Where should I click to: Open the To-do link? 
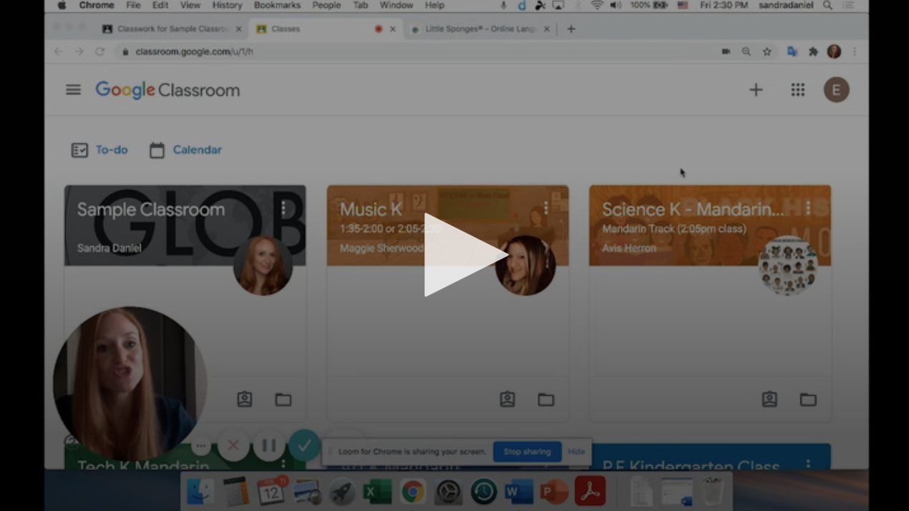[x=99, y=150]
